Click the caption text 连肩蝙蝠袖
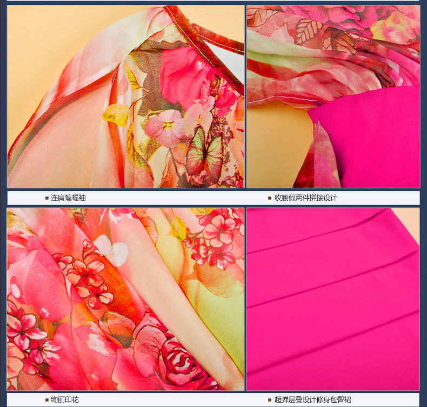 [68, 198]
